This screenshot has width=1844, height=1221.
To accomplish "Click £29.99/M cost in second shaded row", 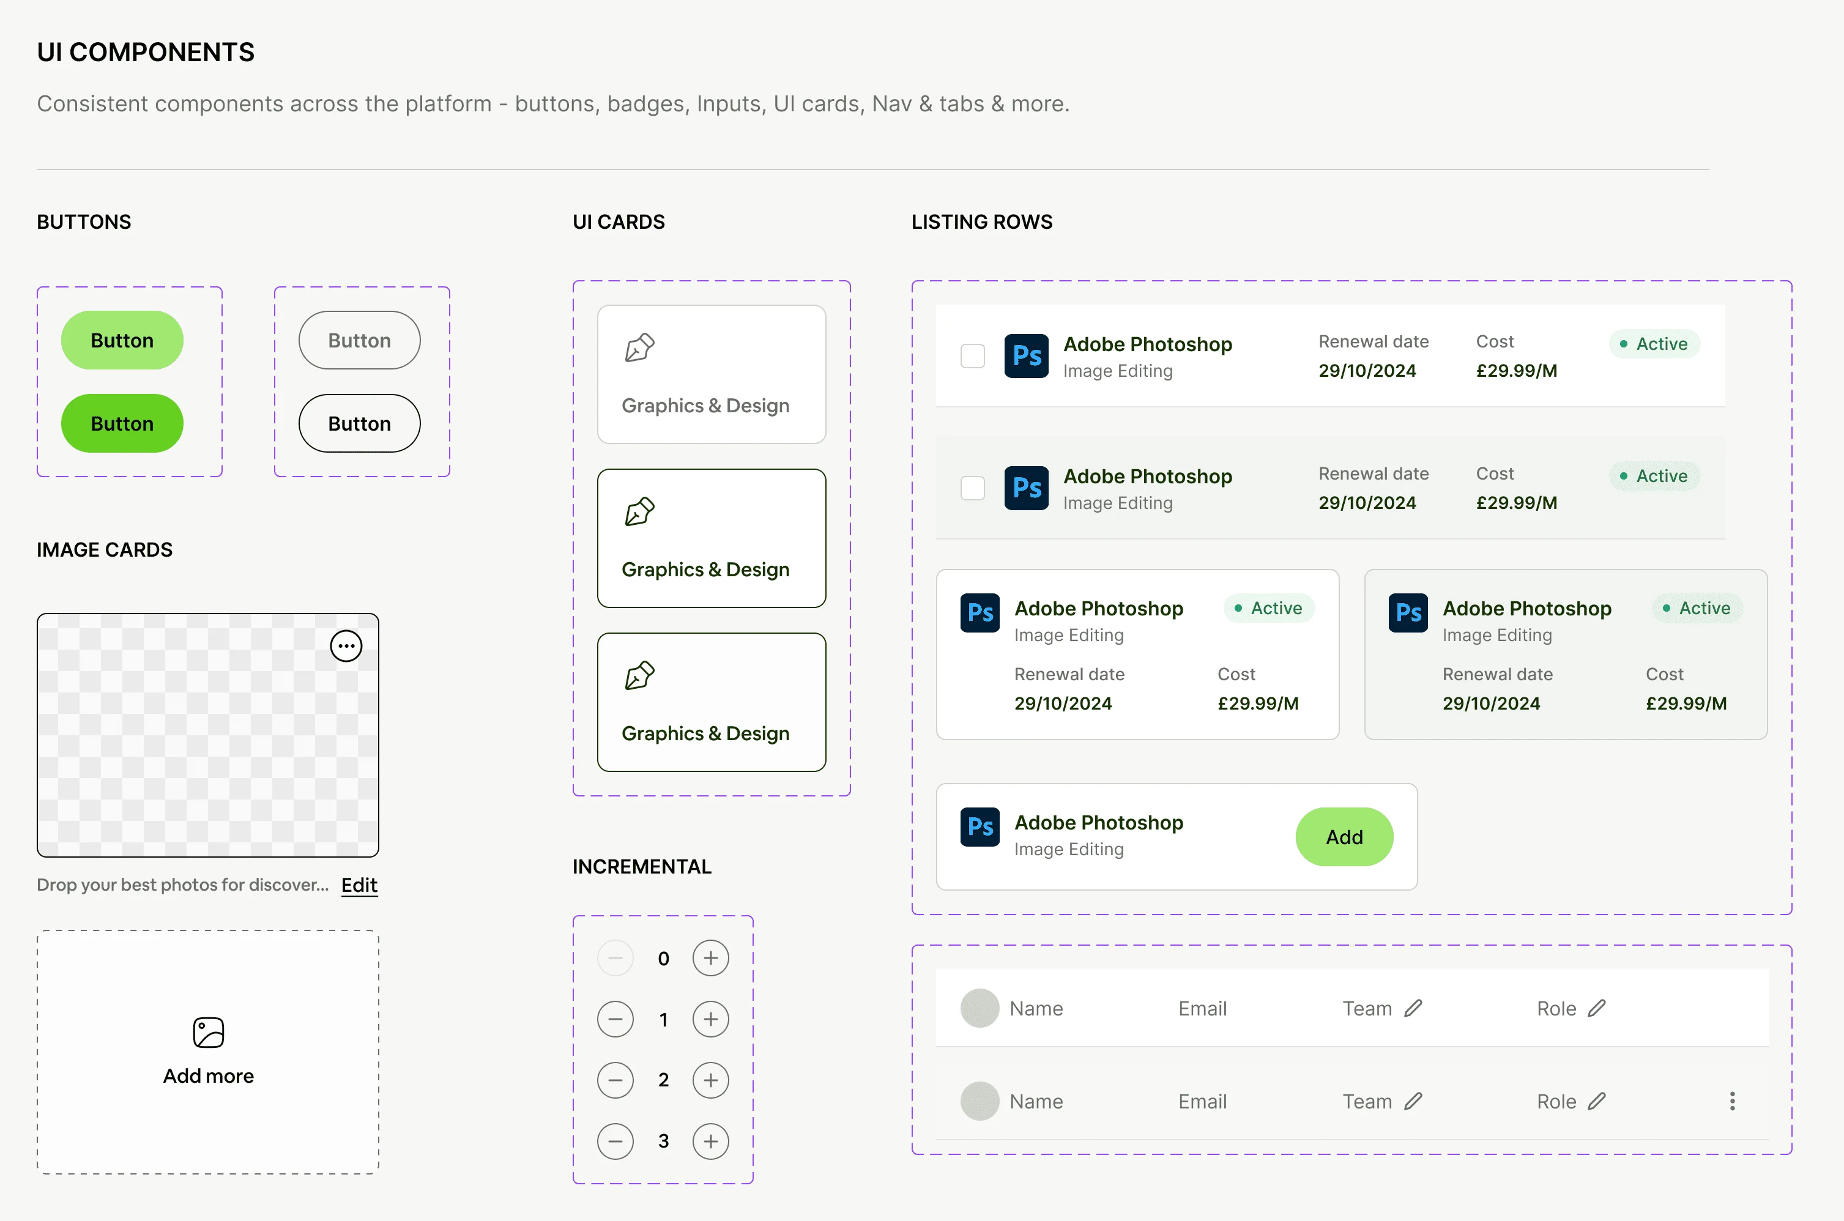I will pyautogui.click(x=1517, y=503).
